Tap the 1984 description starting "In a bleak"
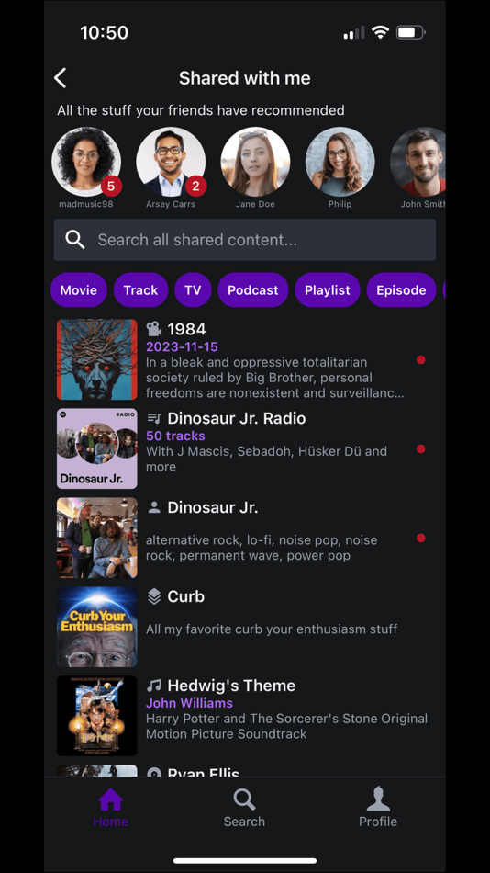The width and height of the screenshot is (490, 873). point(274,378)
